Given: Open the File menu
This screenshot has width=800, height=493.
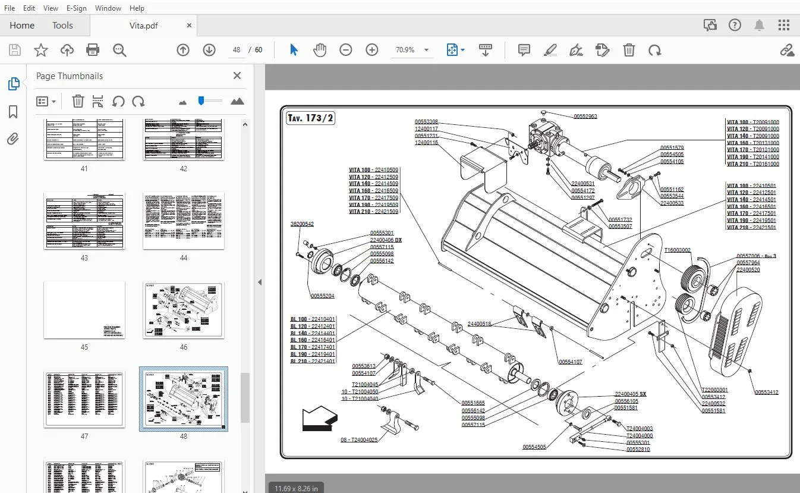Looking at the screenshot, I should [x=10, y=8].
